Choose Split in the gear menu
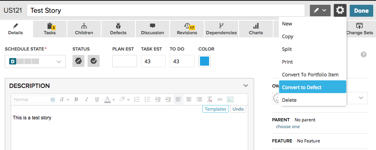The image size is (376, 150). (313, 49)
